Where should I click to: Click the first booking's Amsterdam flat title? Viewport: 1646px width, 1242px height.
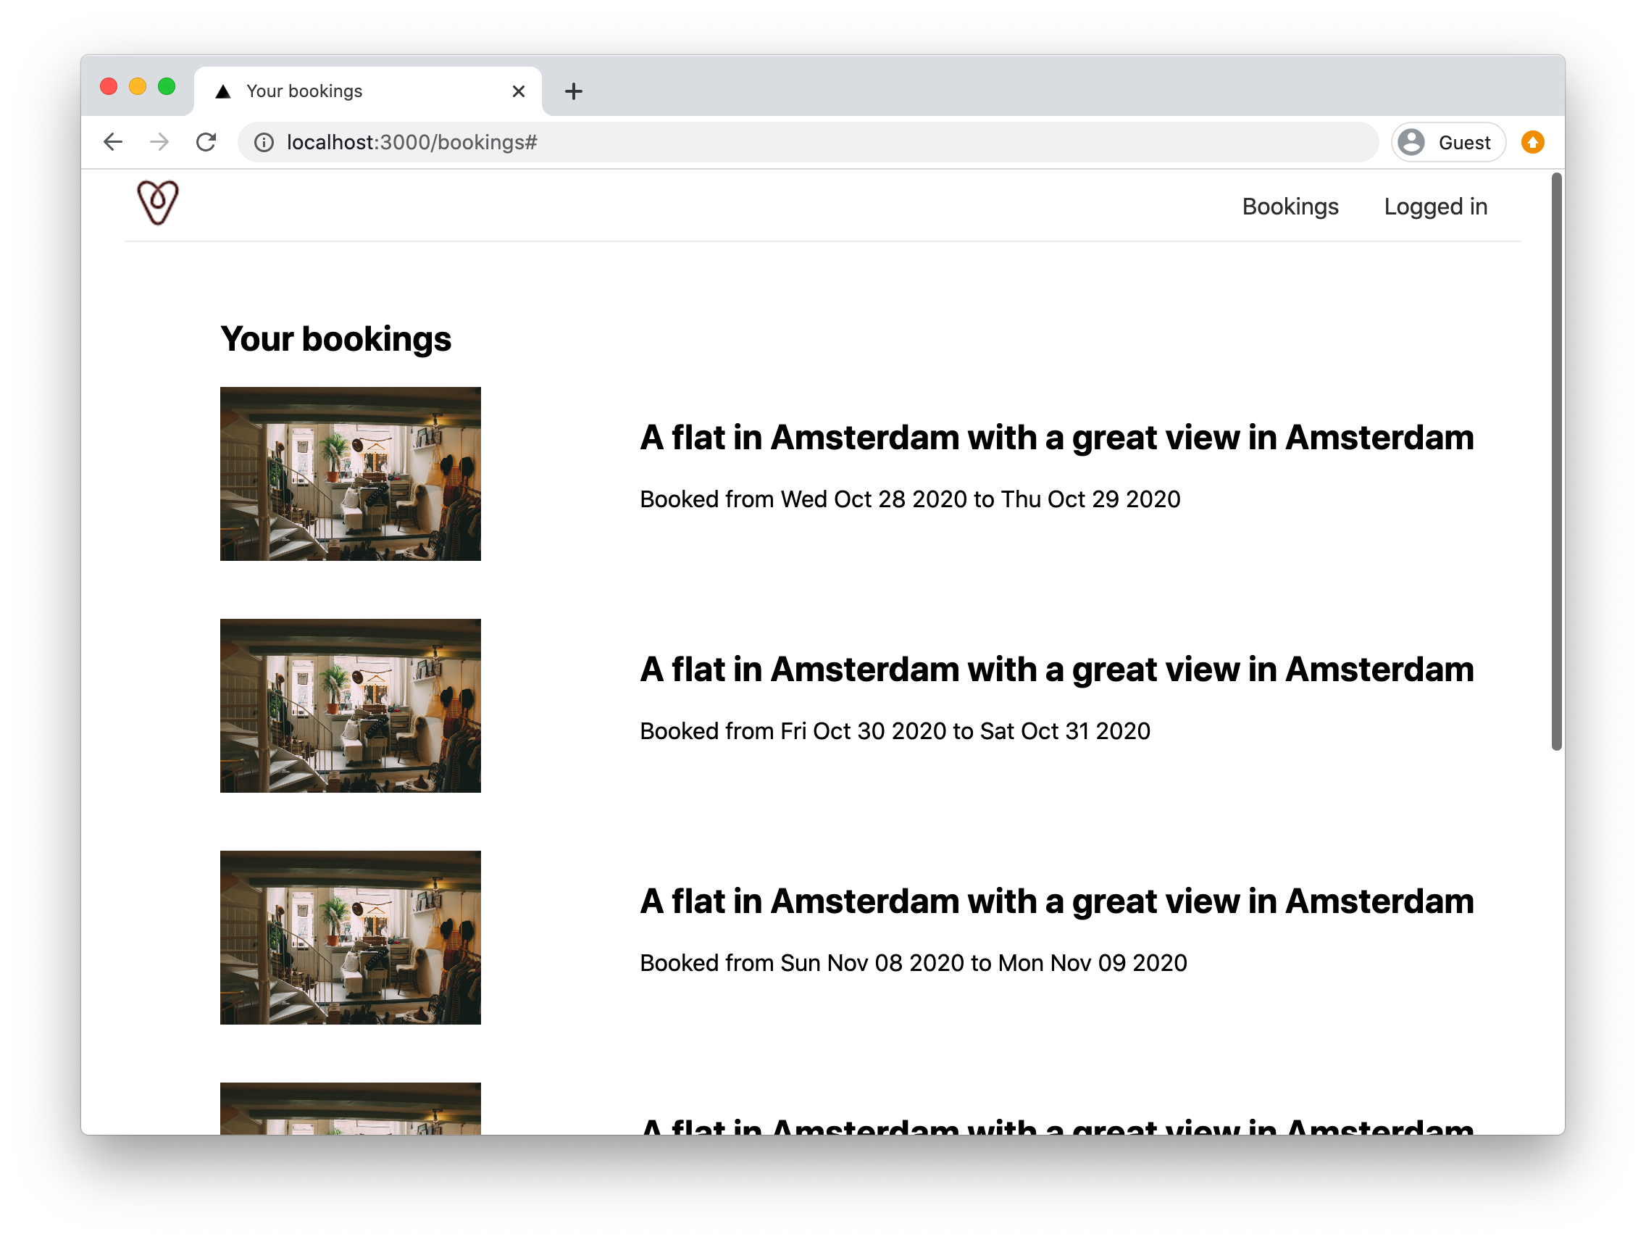pos(1056,438)
